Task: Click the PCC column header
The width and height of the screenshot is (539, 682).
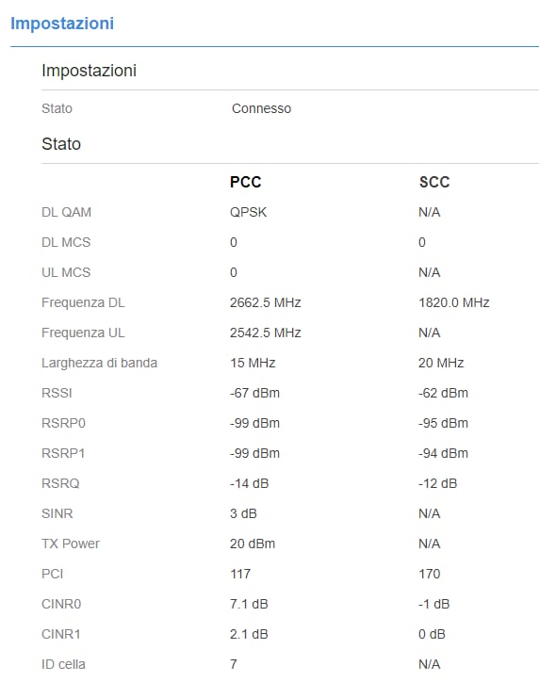Action: click(x=245, y=182)
